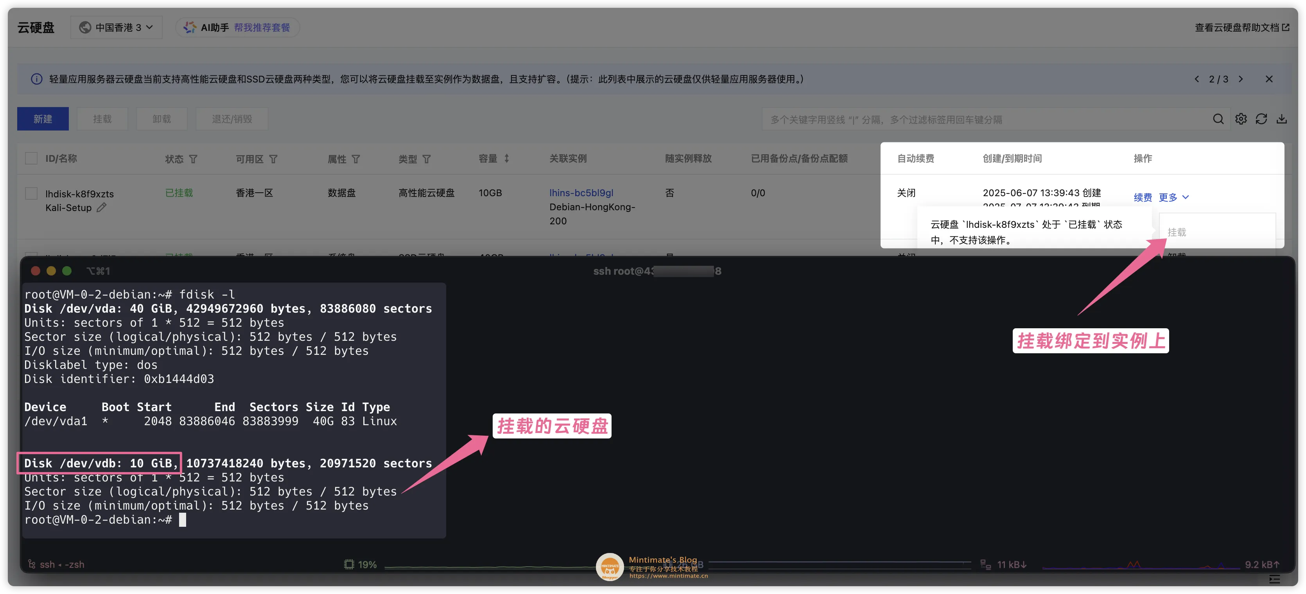Image resolution: width=1306 pixels, height=594 pixels.
Task: Open the lhins-bc5bl9gl instance link
Action: coord(581,193)
